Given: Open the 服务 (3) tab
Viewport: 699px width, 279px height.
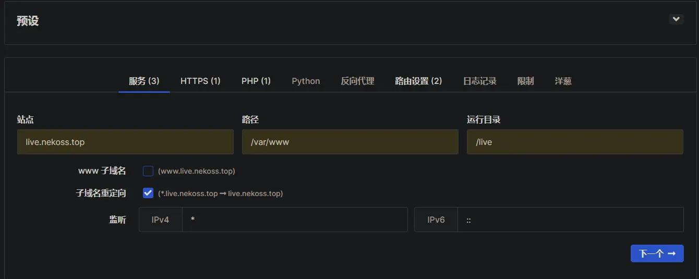Looking at the screenshot, I should coord(144,81).
